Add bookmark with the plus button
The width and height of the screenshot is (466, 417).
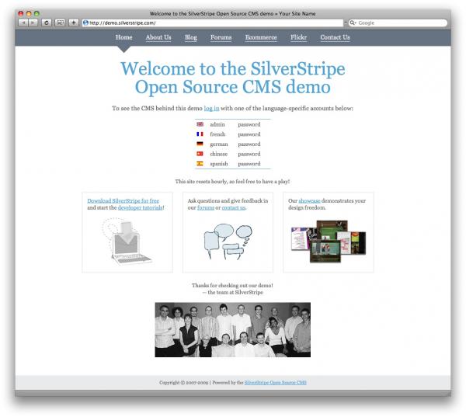coord(74,23)
